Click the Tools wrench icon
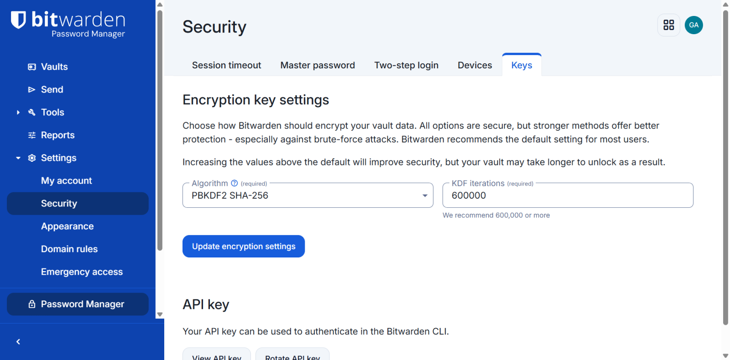The image size is (730, 360). 32,112
